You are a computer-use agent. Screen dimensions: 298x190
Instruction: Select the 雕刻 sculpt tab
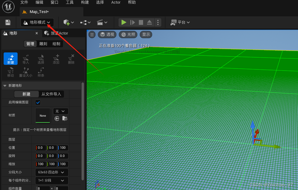[x=43, y=44]
